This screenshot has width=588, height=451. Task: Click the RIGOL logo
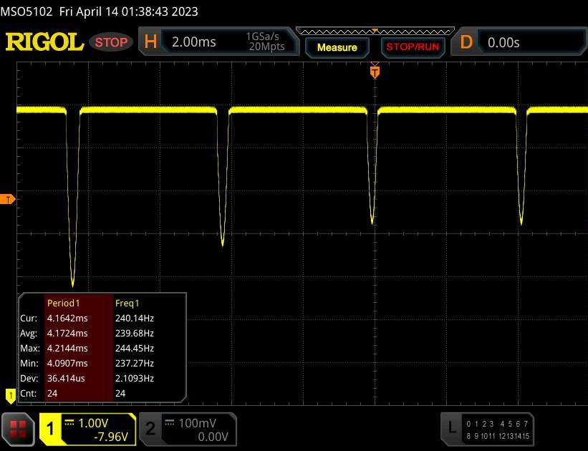point(44,42)
